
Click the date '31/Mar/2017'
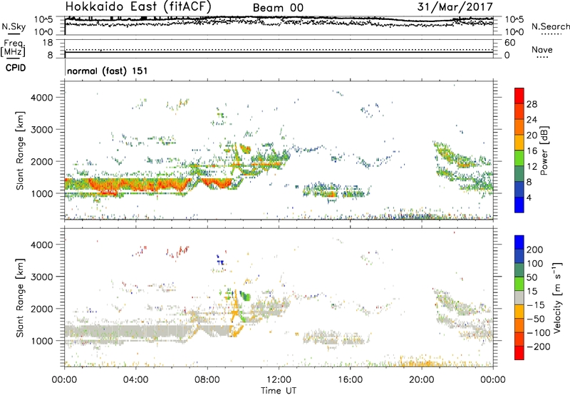click(x=455, y=6)
